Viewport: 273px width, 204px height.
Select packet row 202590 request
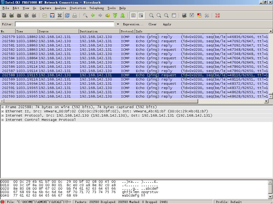pyautogui.click(x=134, y=84)
